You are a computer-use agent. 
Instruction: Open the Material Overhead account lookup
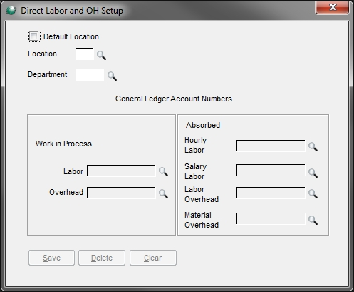[x=313, y=220]
